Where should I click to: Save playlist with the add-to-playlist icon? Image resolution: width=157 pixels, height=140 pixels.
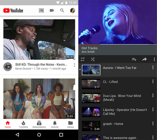[x=134, y=59]
